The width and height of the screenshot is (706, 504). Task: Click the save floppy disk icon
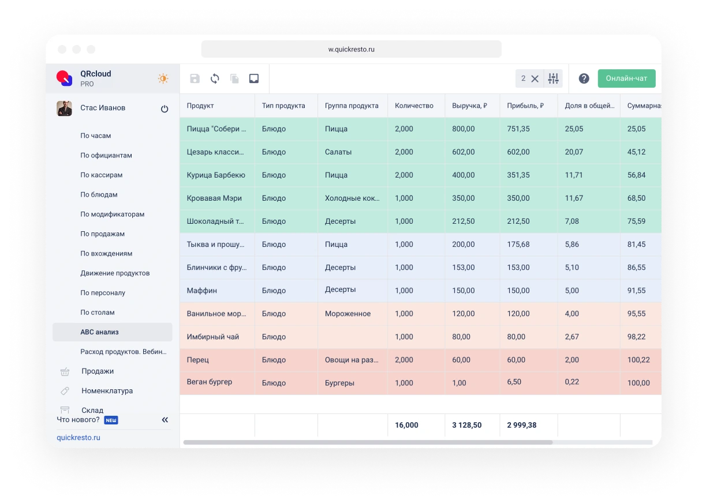(195, 78)
